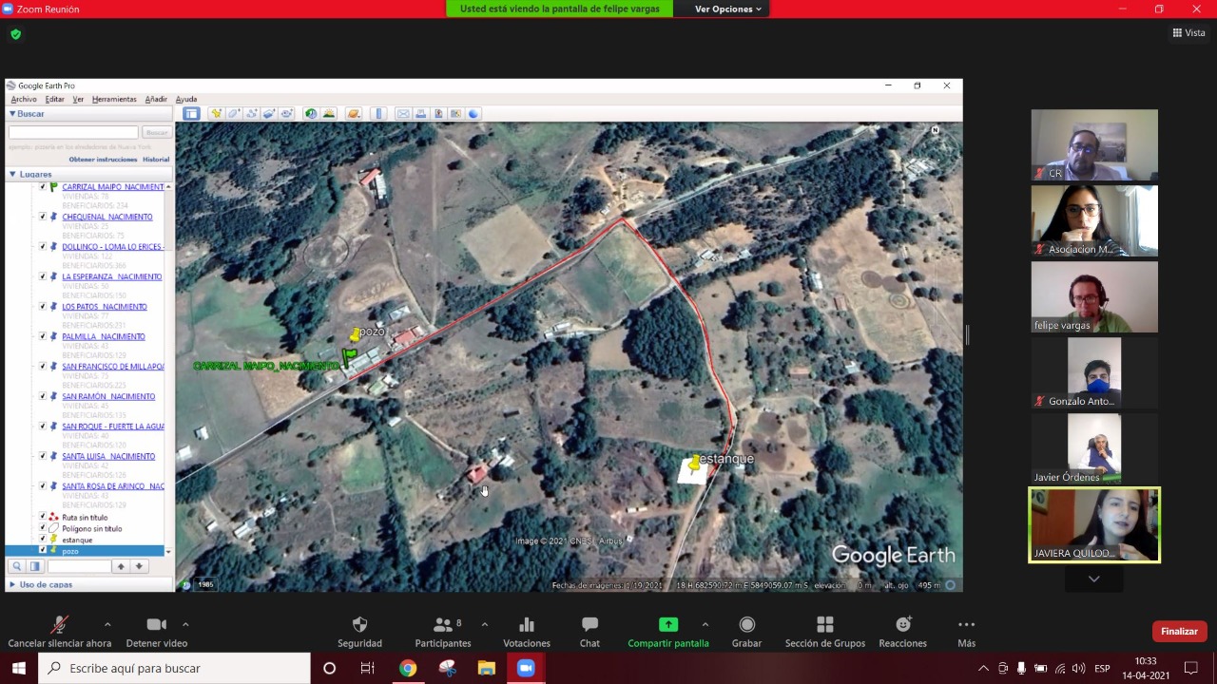
Task: Open the planet switcher (Saturn icon)
Action: coord(354,113)
